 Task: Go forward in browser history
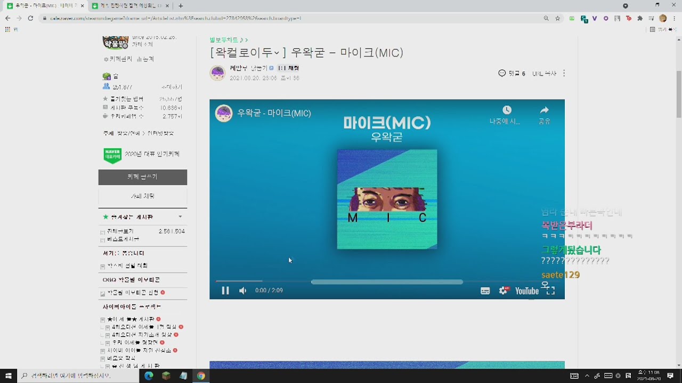click(19, 18)
